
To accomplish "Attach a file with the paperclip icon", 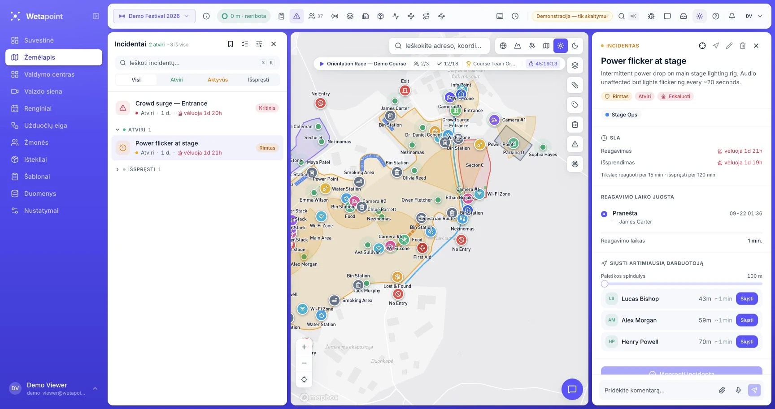I will [722, 390].
